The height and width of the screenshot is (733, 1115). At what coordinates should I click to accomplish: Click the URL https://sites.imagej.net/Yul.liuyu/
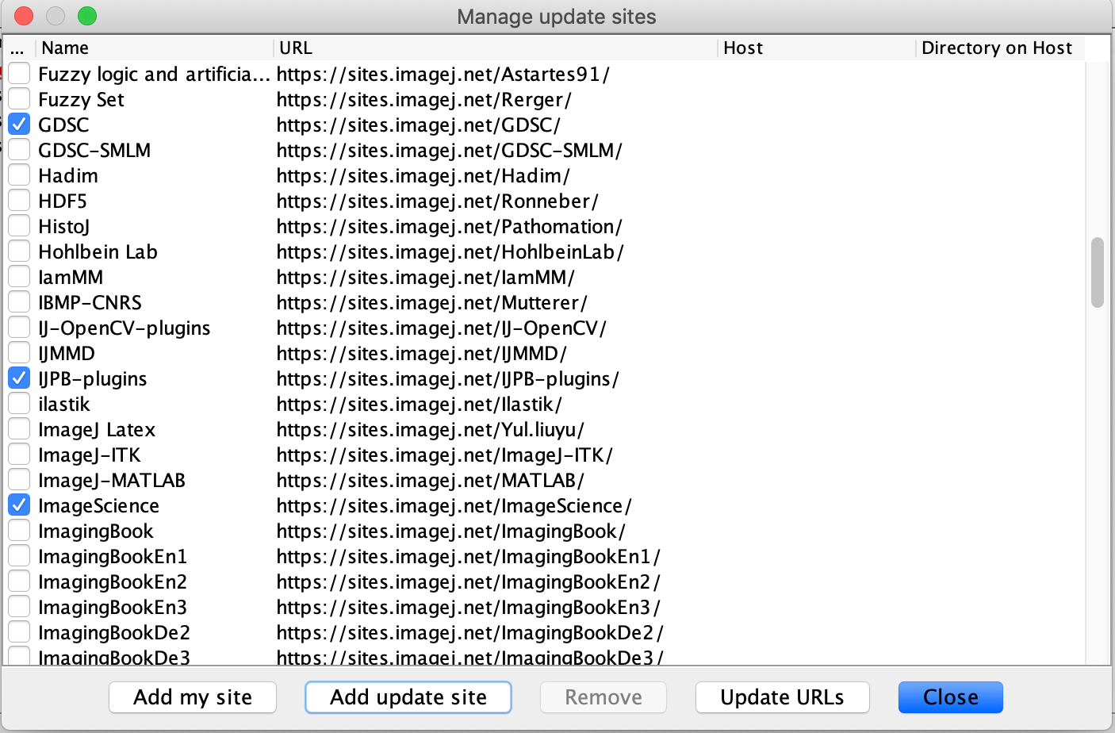431,429
